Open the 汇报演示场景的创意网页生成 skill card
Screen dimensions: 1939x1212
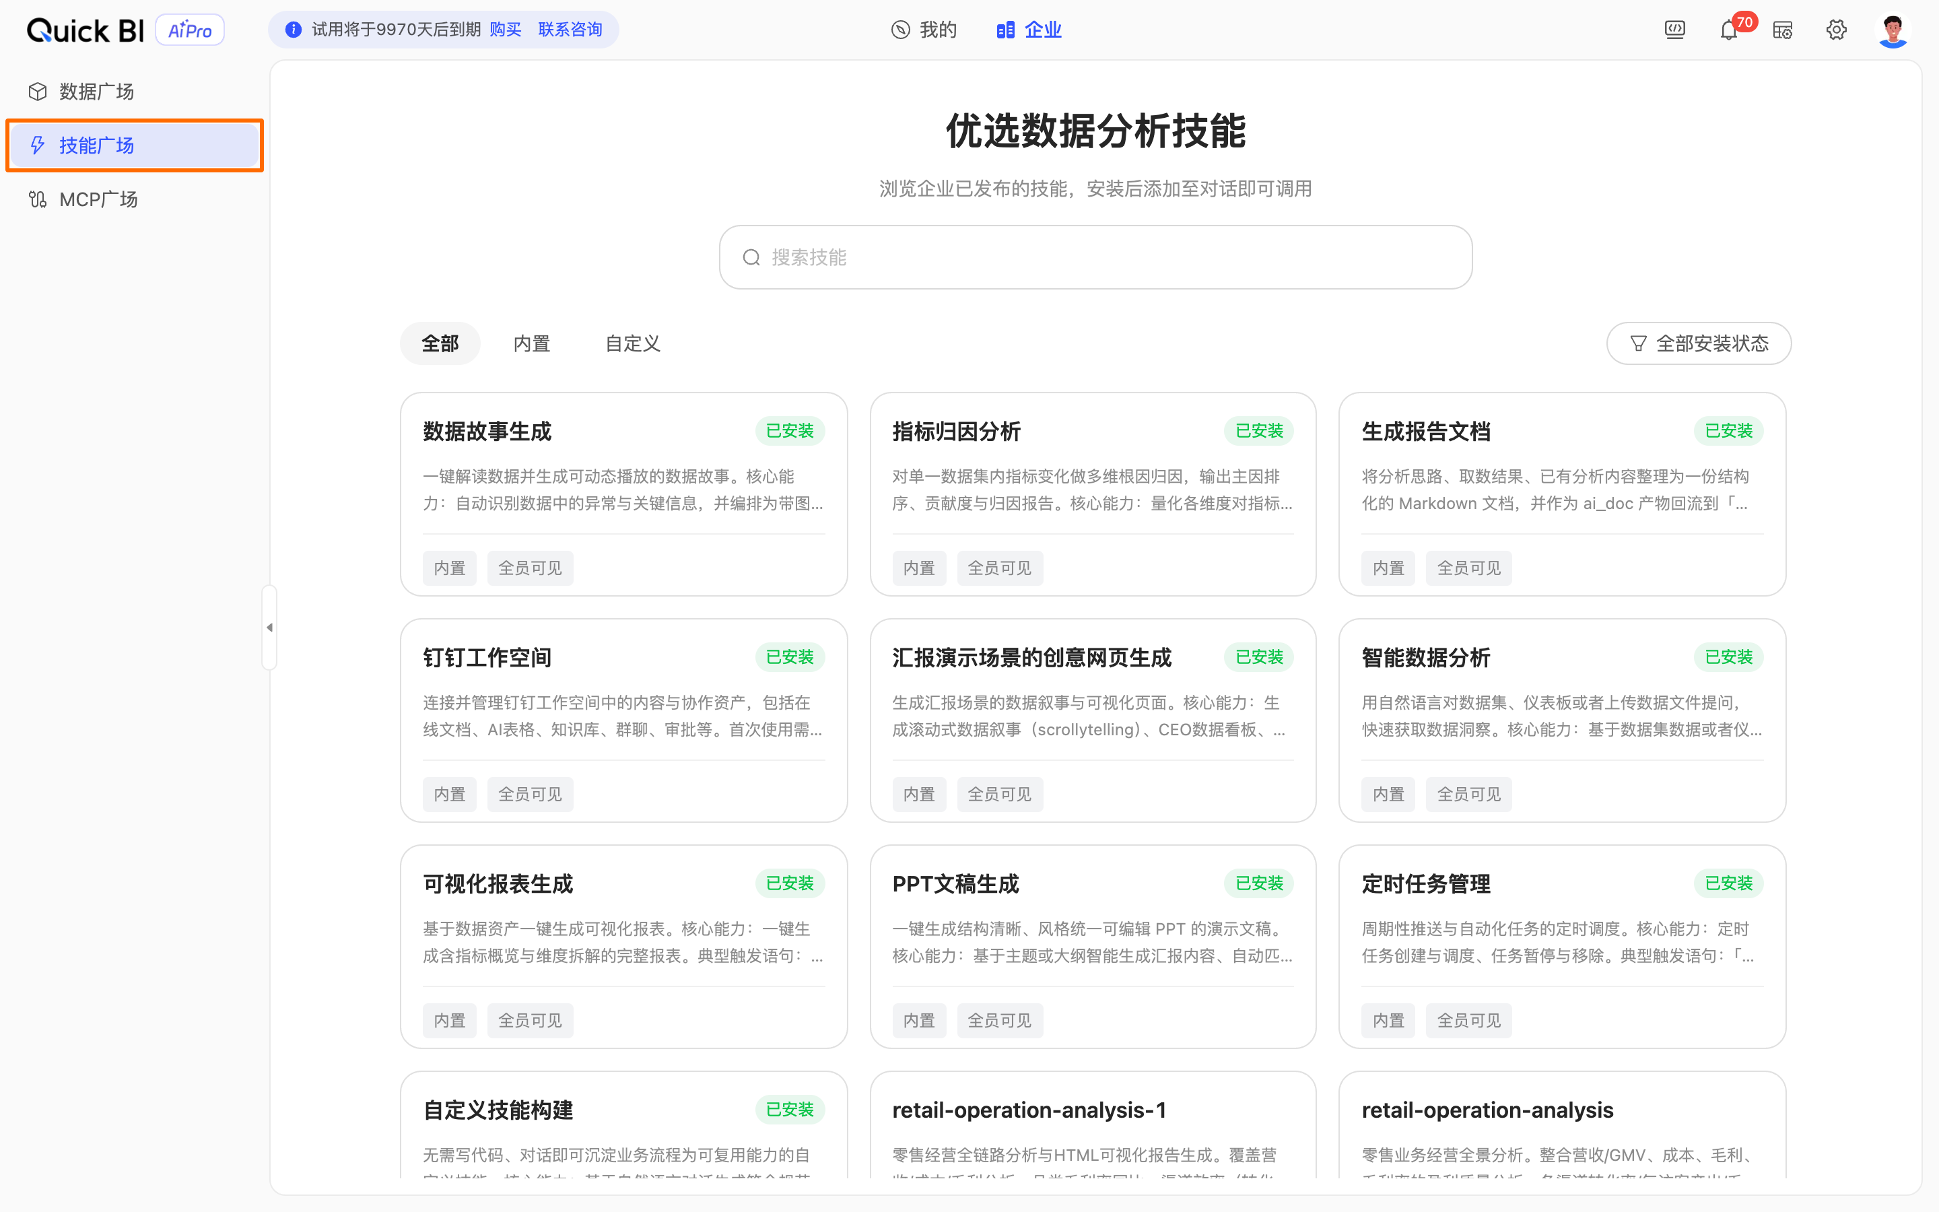[x=1093, y=720]
